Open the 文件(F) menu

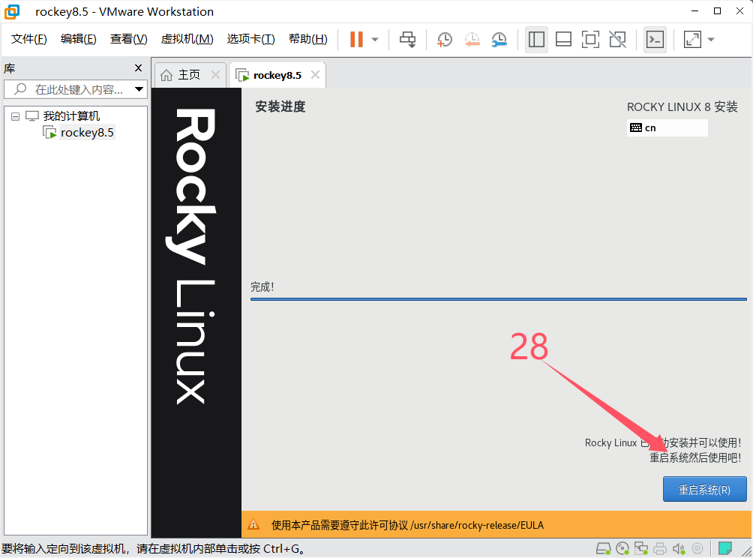(29, 39)
